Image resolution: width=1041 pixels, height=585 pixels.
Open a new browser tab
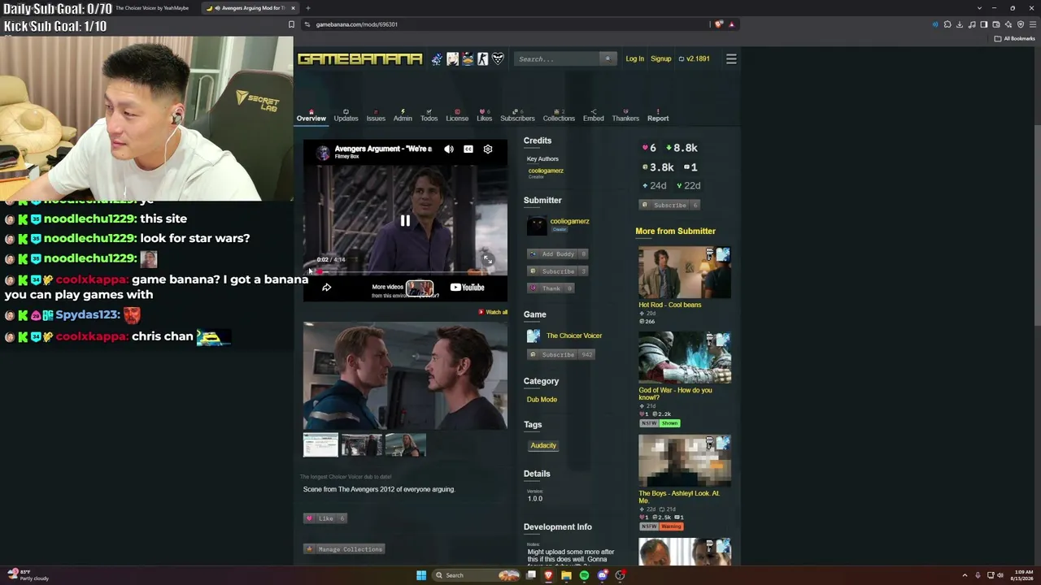[307, 8]
